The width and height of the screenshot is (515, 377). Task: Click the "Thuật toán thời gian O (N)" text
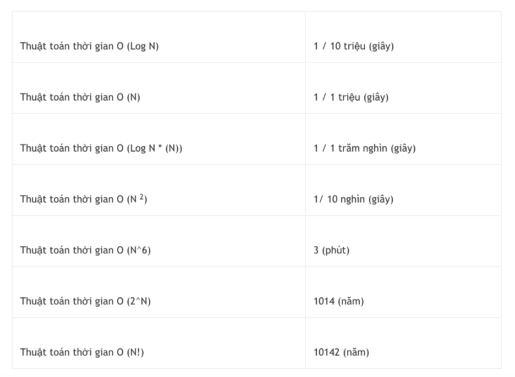click(x=80, y=97)
